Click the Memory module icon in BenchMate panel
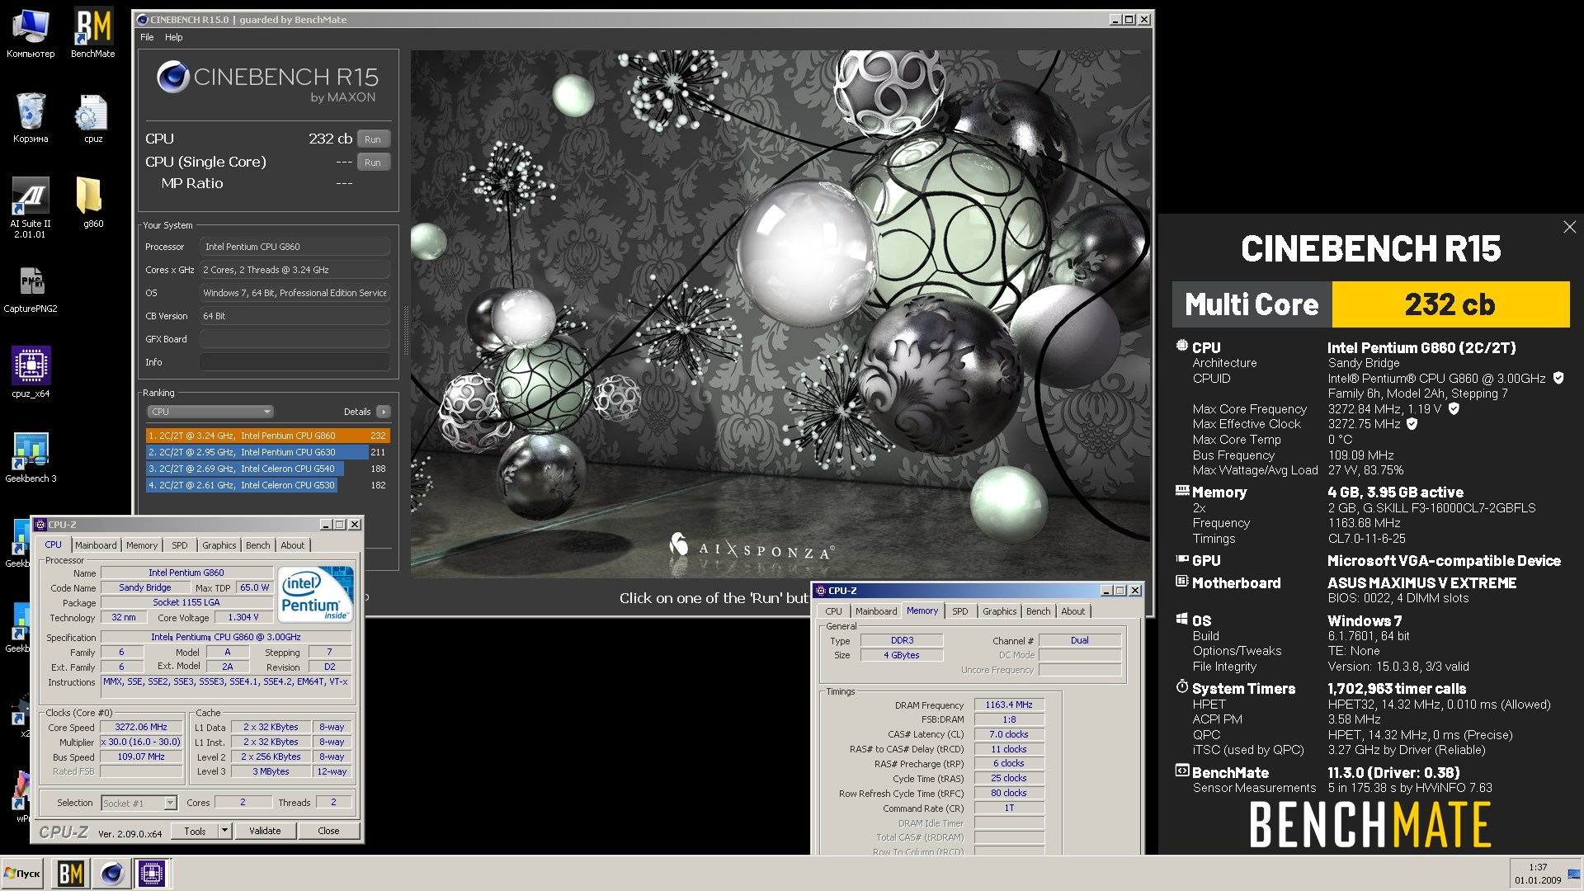Screen dimensions: 1584x891 [1181, 490]
